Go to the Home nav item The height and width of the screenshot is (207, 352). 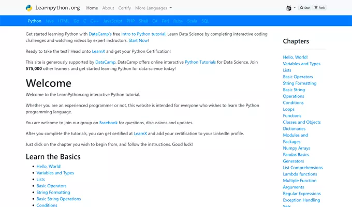pos(92,8)
